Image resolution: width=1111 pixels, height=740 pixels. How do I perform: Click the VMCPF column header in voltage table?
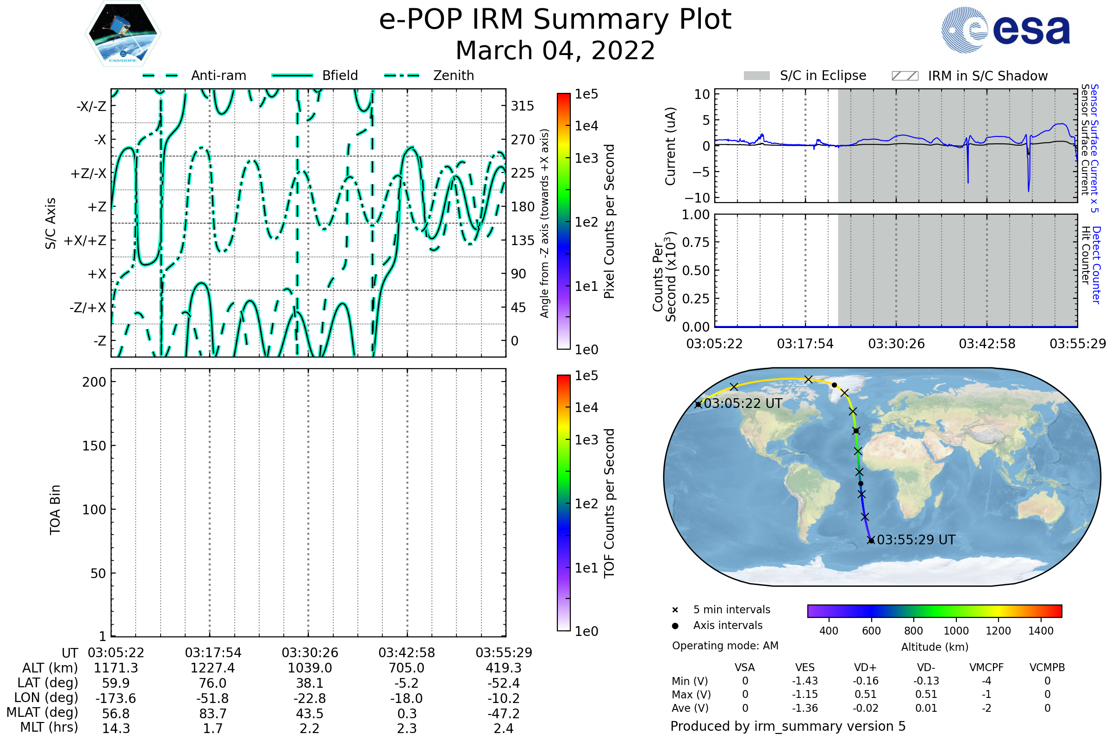(x=986, y=667)
